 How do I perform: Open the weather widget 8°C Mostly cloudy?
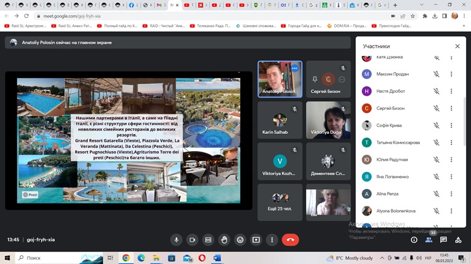coord(350,258)
